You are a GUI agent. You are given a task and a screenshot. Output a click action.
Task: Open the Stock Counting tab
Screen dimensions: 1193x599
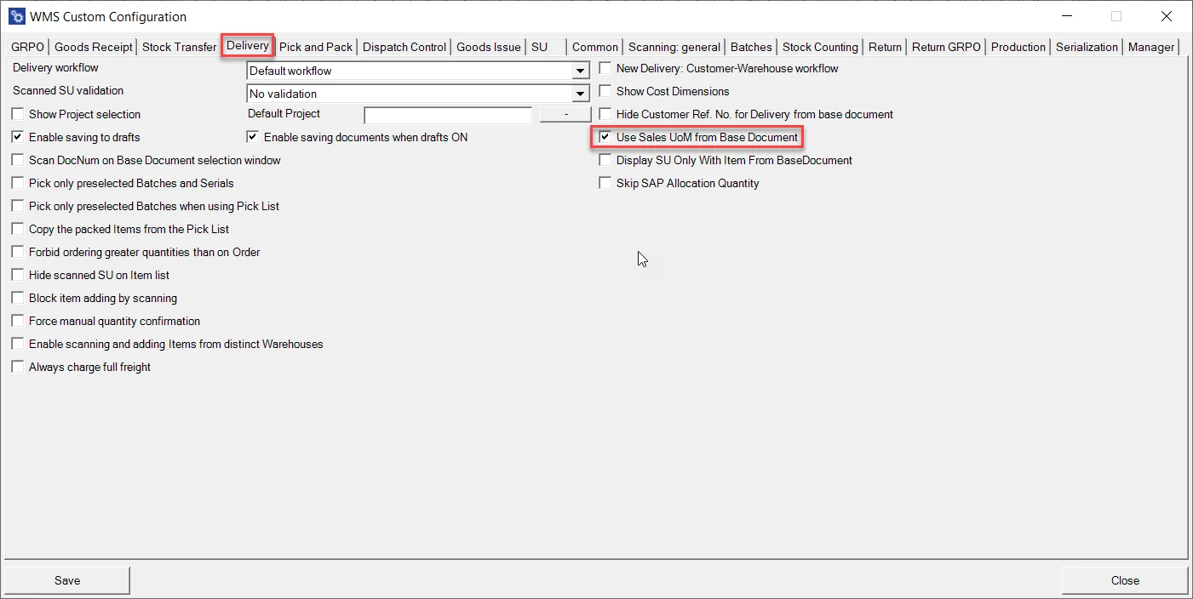[x=819, y=47]
